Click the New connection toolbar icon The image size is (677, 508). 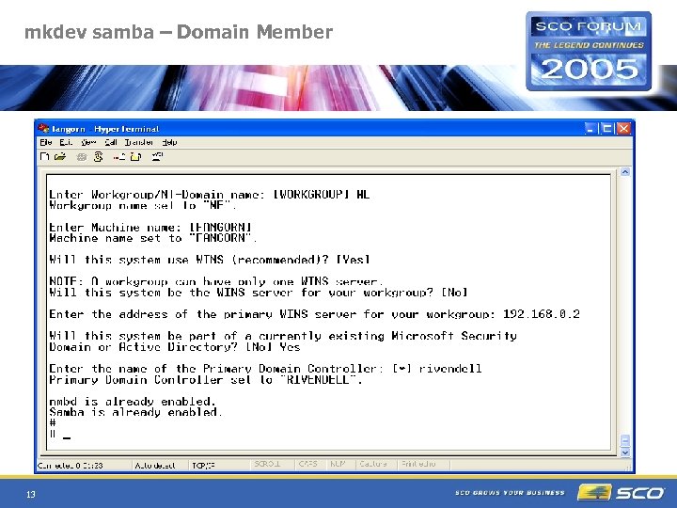44,157
